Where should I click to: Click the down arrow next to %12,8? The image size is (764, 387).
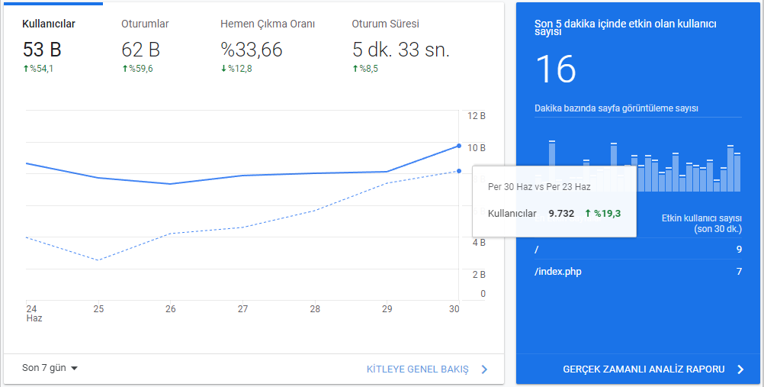click(x=223, y=69)
